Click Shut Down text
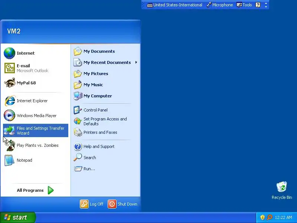Viewport: 297px width, 223px height. point(127,204)
